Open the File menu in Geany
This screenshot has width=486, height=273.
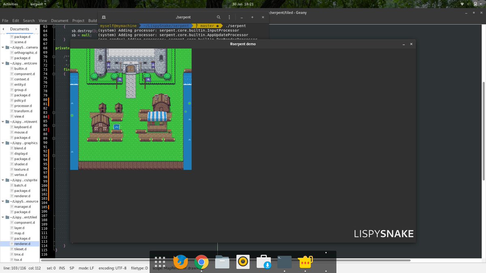(5, 21)
